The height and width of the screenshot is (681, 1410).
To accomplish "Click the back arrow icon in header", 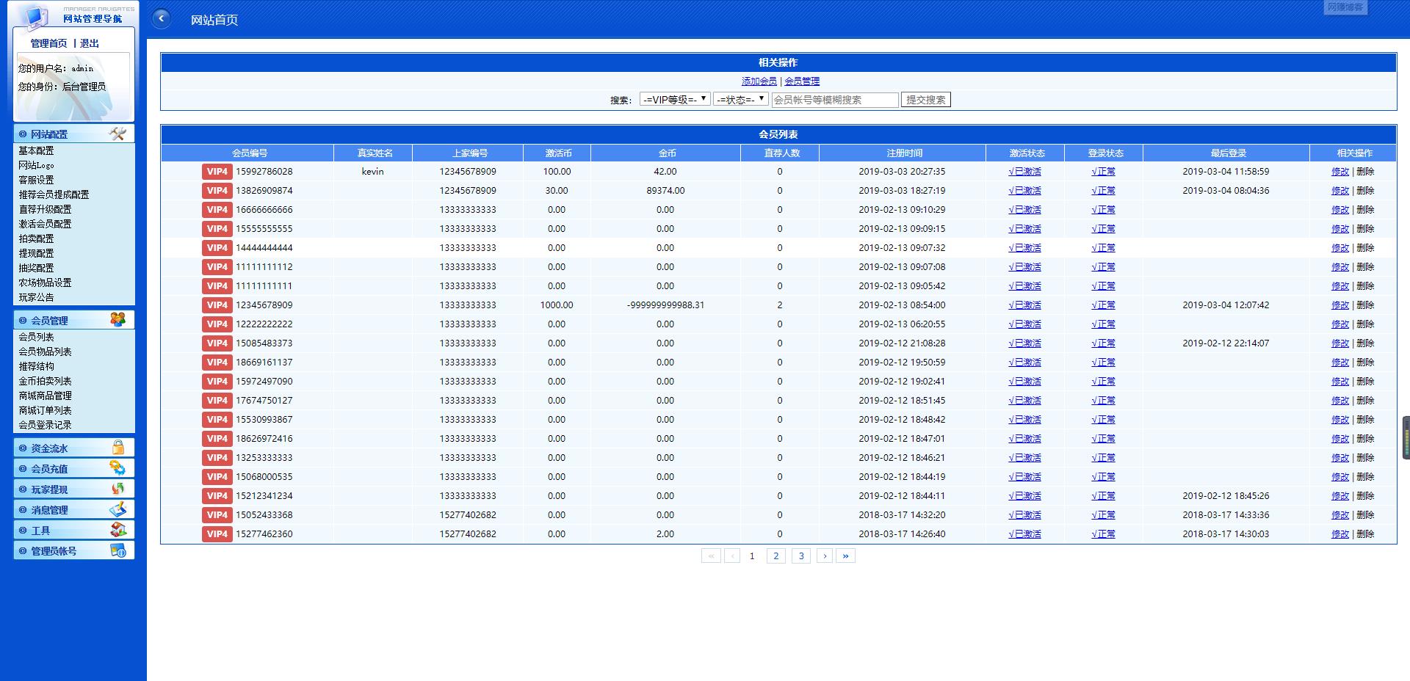I will coord(161,19).
